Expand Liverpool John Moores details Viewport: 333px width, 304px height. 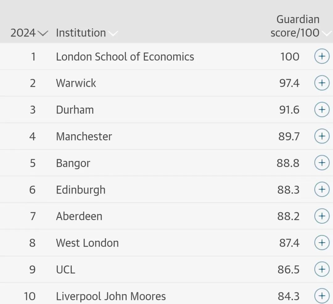coord(322,296)
